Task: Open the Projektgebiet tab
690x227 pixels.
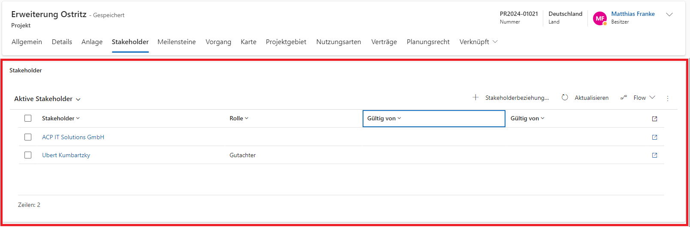Action: [x=286, y=42]
